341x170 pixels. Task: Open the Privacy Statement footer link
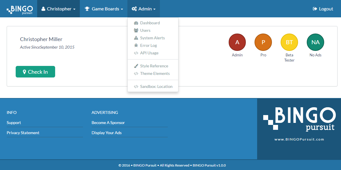(23, 133)
